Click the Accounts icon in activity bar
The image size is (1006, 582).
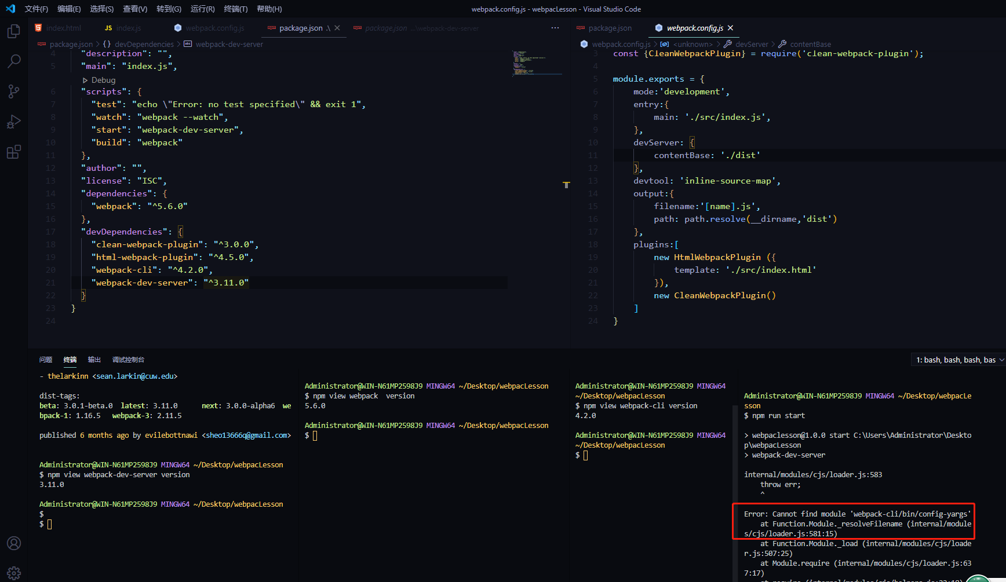[x=14, y=543]
